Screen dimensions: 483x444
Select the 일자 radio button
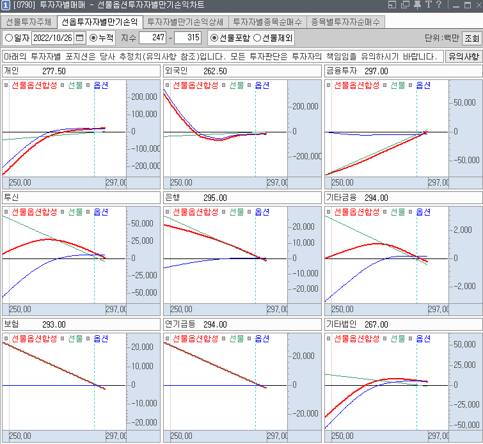(10, 38)
